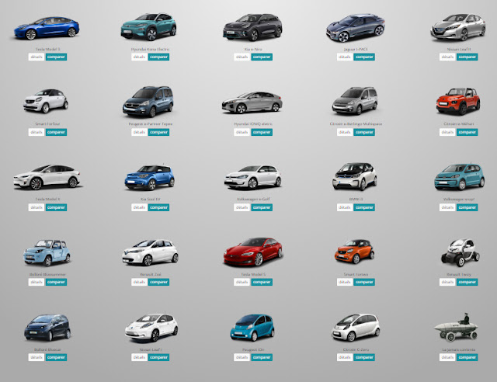Click the "Renault Zoé" name label
Image resolution: width=497 pixels, height=382 pixels.
(x=151, y=274)
